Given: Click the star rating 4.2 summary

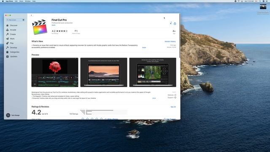Looking at the screenshot, I should coord(59,32).
